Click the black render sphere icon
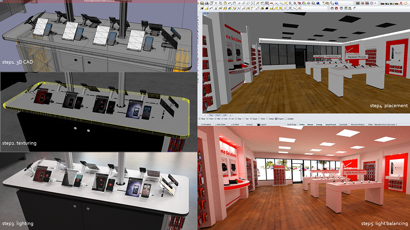Image resolution: width=410 pixels, height=230 pixels. 267,8
